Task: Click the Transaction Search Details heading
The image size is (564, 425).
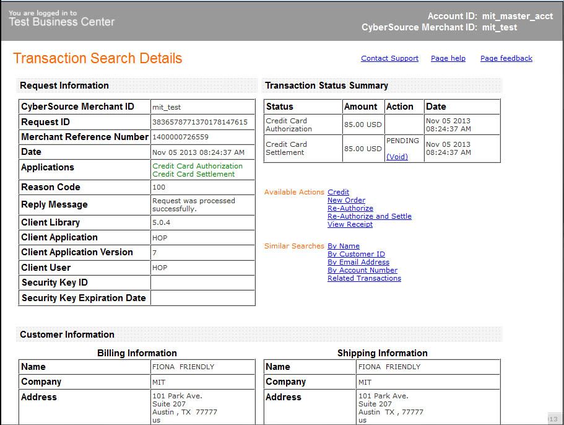Action: (97, 58)
